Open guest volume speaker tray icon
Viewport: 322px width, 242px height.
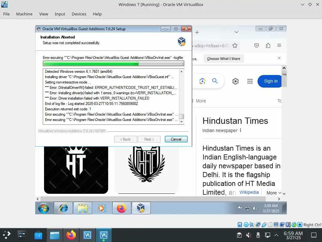click(x=255, y=208)
